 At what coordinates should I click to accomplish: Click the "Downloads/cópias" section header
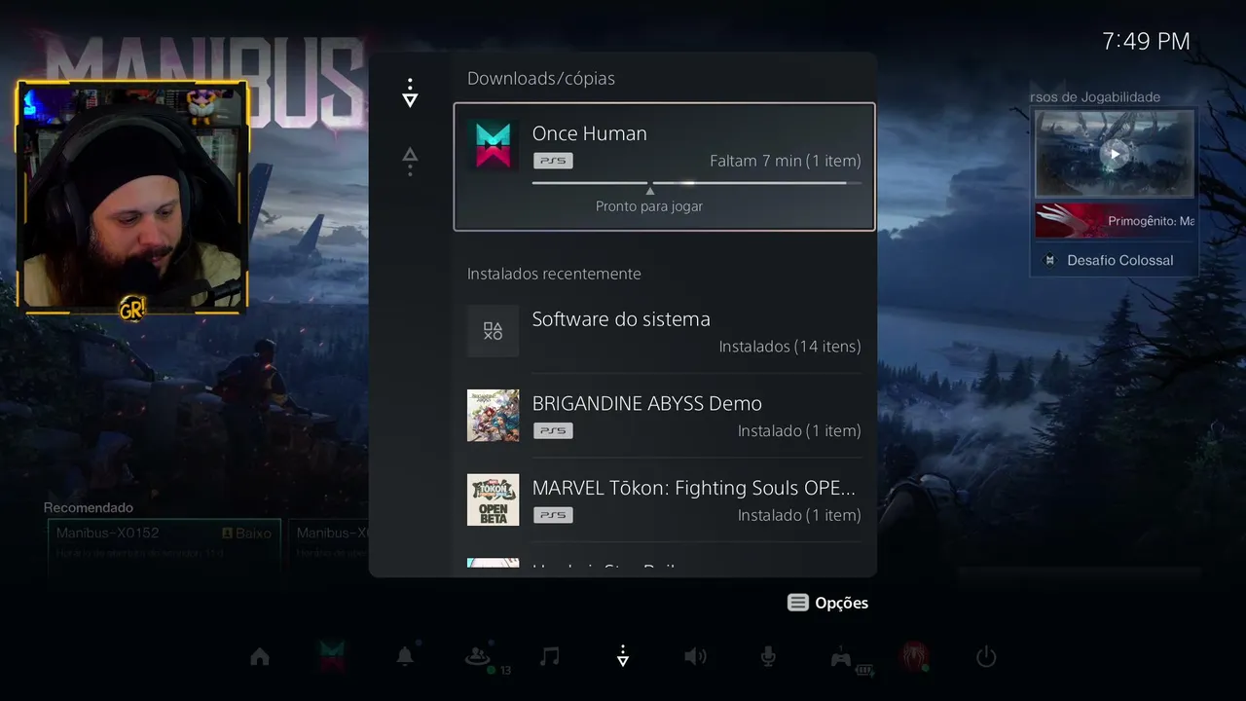click(x=541, y=78)
